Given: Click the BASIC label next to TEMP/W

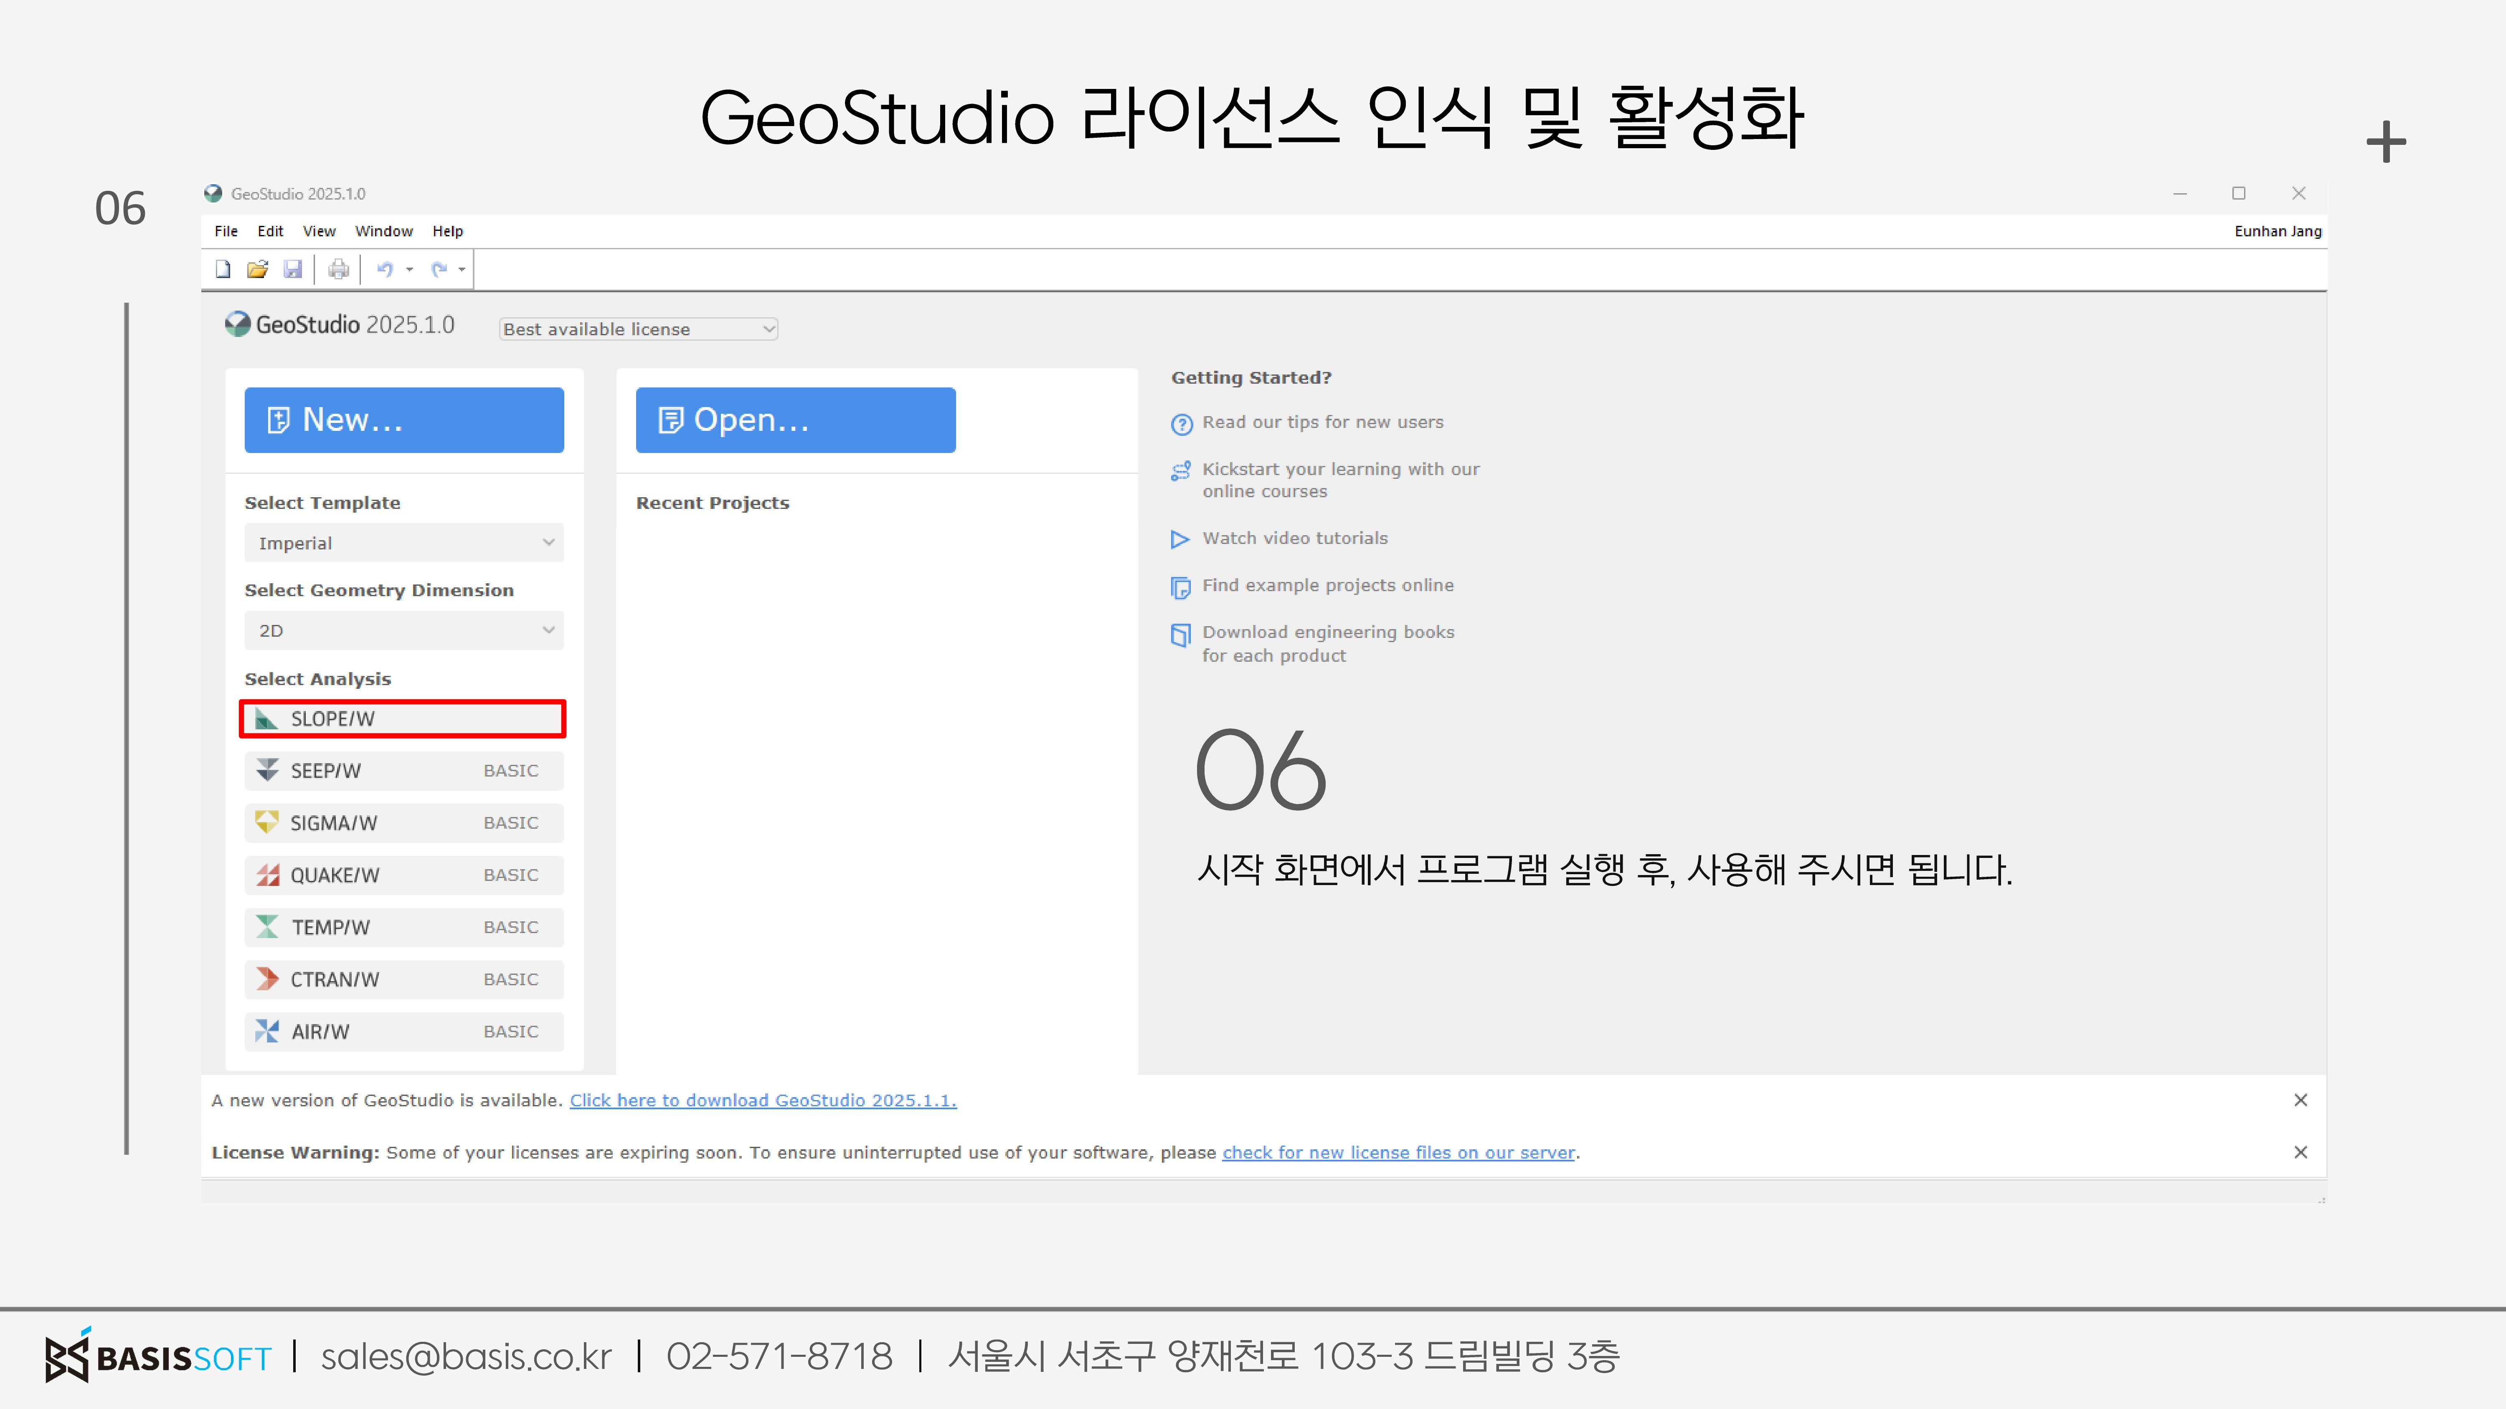Looking at the screenshot, I should (511, 927).
